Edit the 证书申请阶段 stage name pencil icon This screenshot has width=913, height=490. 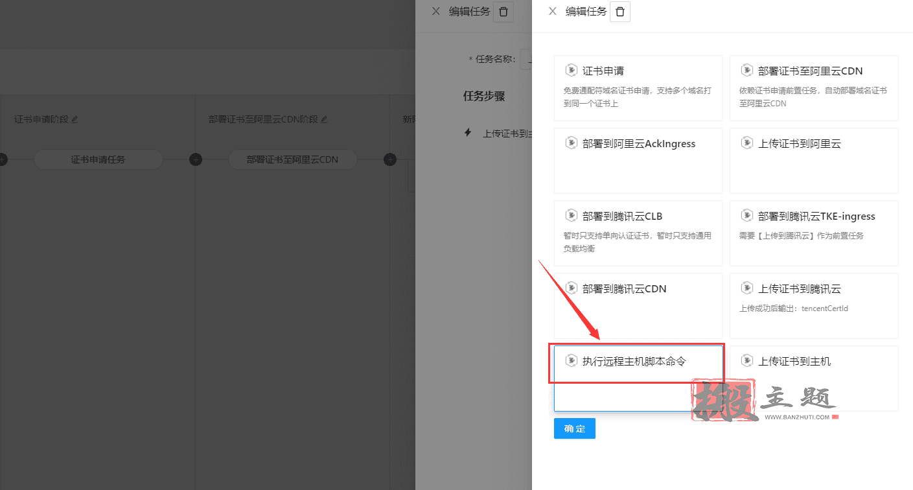click(75, 119)
